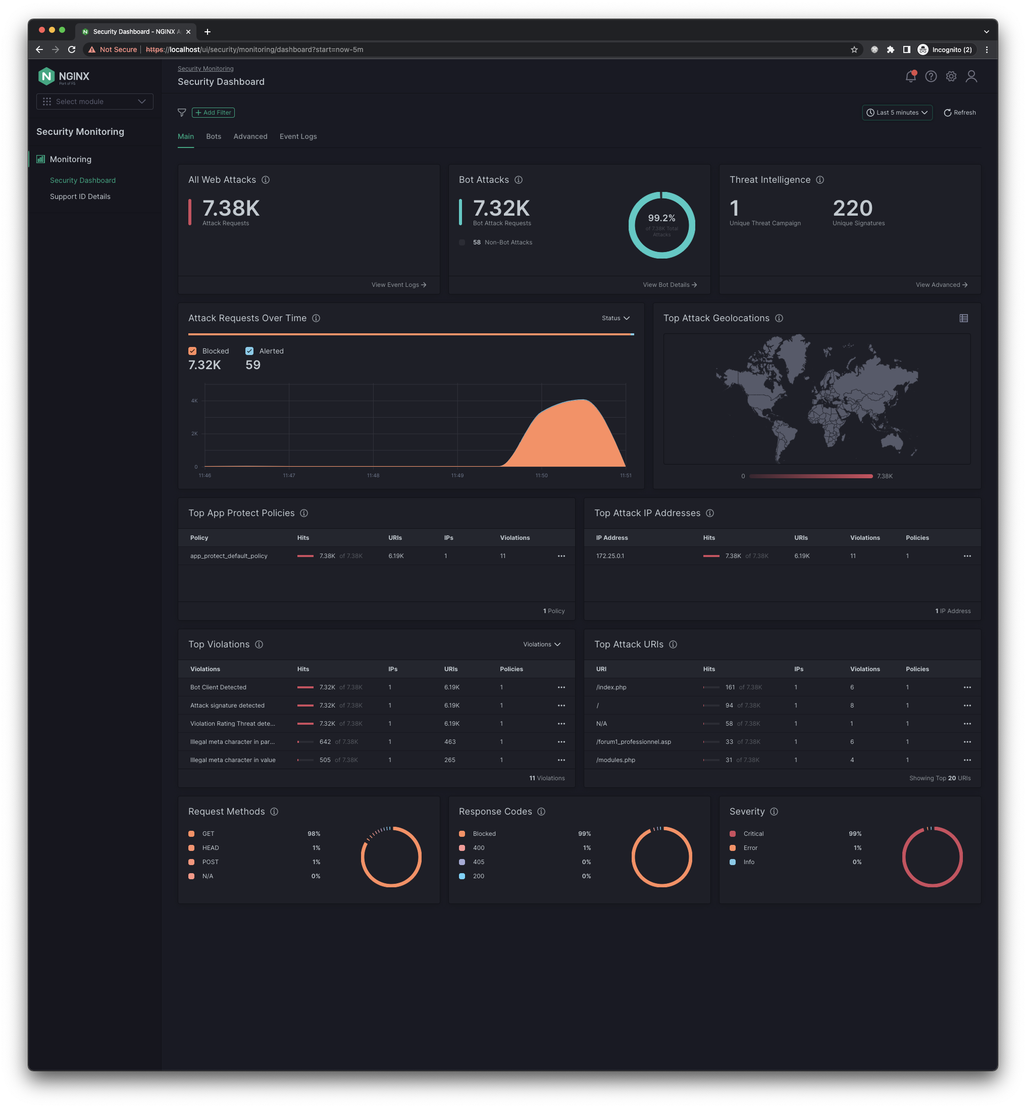Click the user profile icon
This screenshot has width=1026, height=1108.
pos(971,77)
